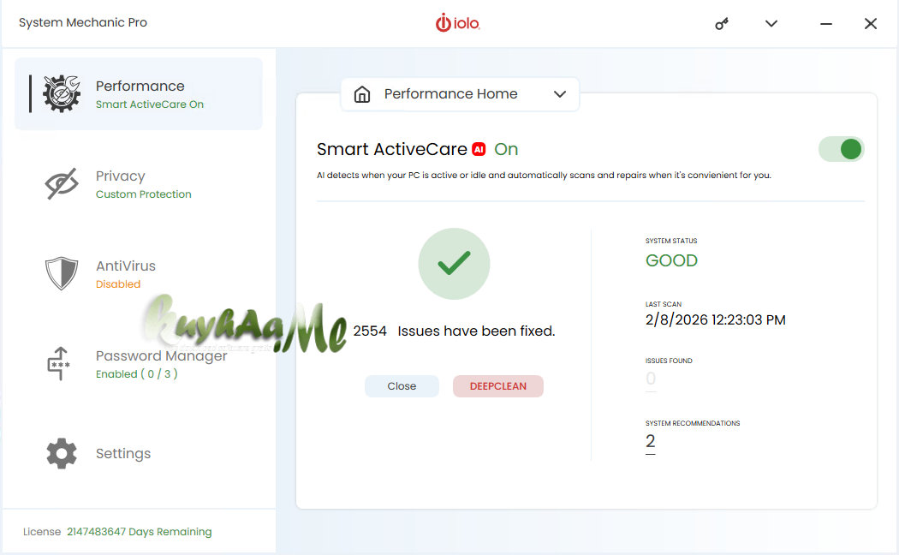This screenshot has height=555, width=899.
Task: Click the GOOD system status text
Action: click(x=671, y=261)
